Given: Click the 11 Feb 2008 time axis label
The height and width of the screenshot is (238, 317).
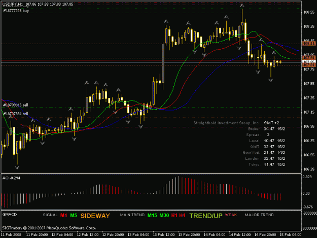Looking at the screenshot, I should [x=11, y=234].
